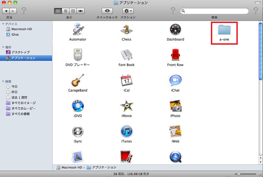Image resolution: width=263 pixels, height=177 pixels.
Task: Select the iPhoto application icon
Action: (175, 106)
